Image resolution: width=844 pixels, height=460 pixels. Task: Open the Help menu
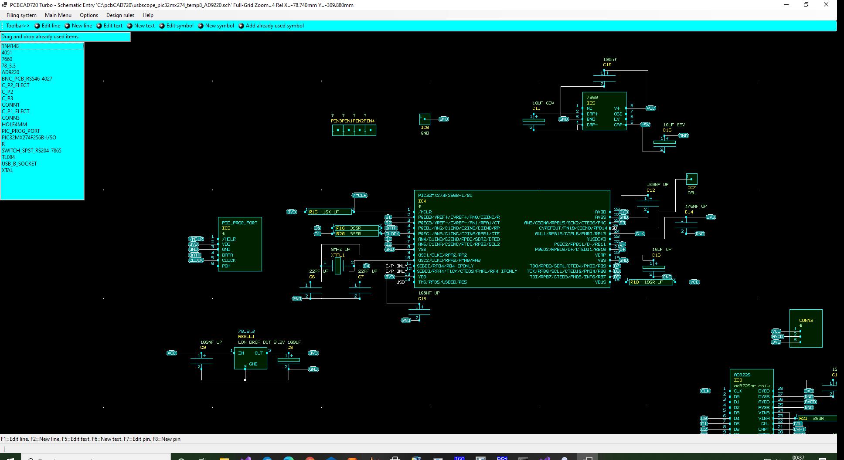pyautogui.click(x=148, y=15)
